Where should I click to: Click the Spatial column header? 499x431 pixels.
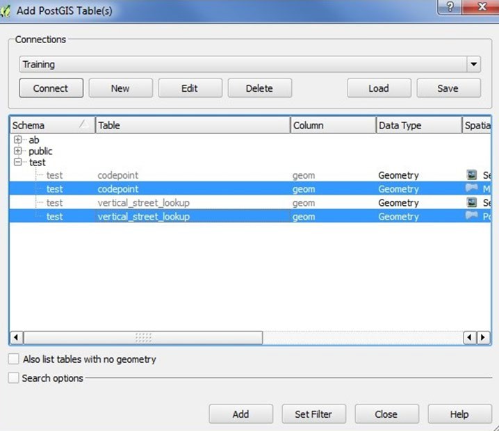click(x=477, y=125)
